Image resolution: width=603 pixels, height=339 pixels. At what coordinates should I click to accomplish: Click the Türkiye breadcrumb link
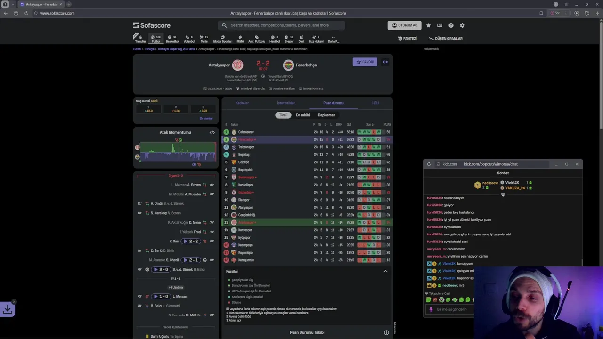tap(150, 49)
